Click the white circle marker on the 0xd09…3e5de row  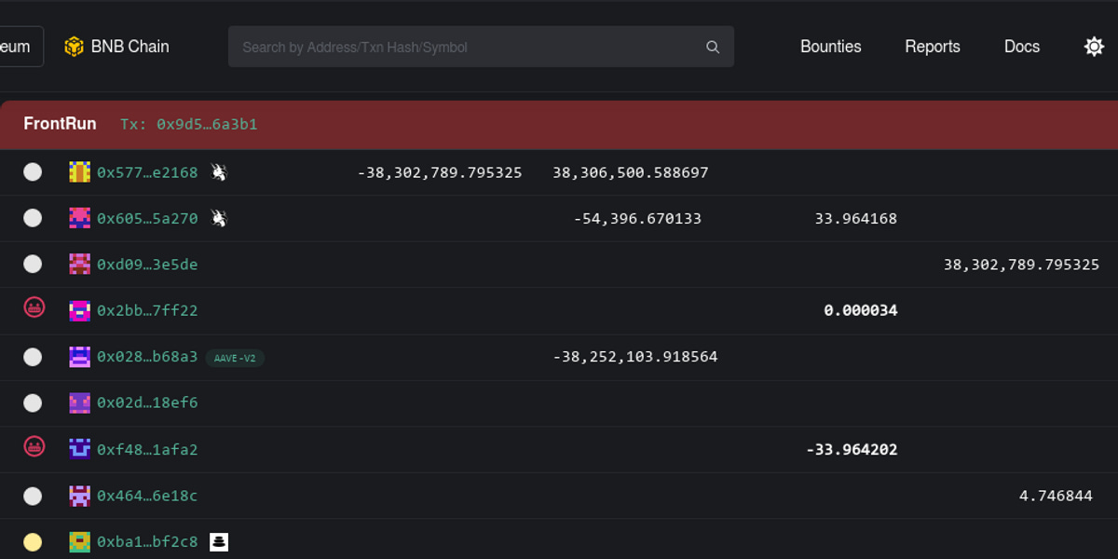[x=33, y=264]
